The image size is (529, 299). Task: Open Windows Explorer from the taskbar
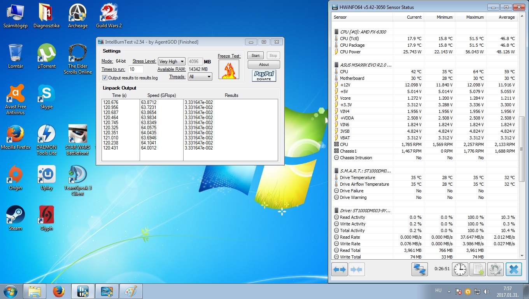[x=35, y=291]
